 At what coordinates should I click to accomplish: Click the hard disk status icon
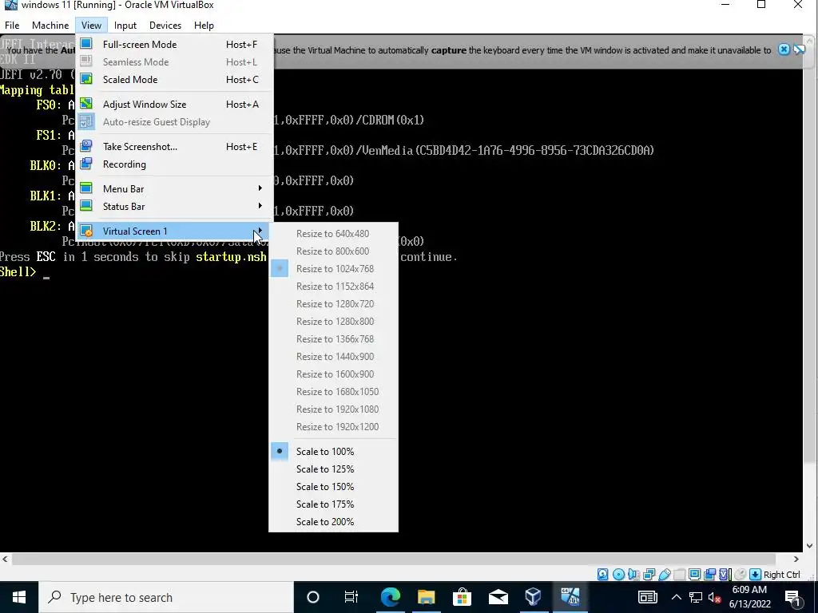pyautogui.click(x=602, y=575)
